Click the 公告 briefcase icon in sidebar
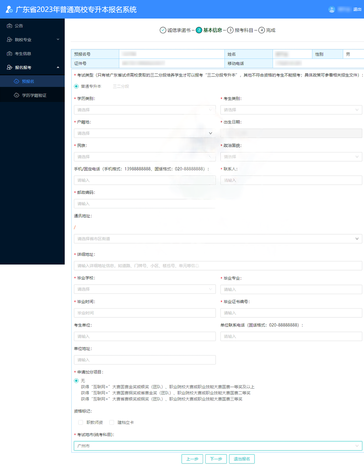The width and height of the screenshot is (364, 465). point(10,26)
